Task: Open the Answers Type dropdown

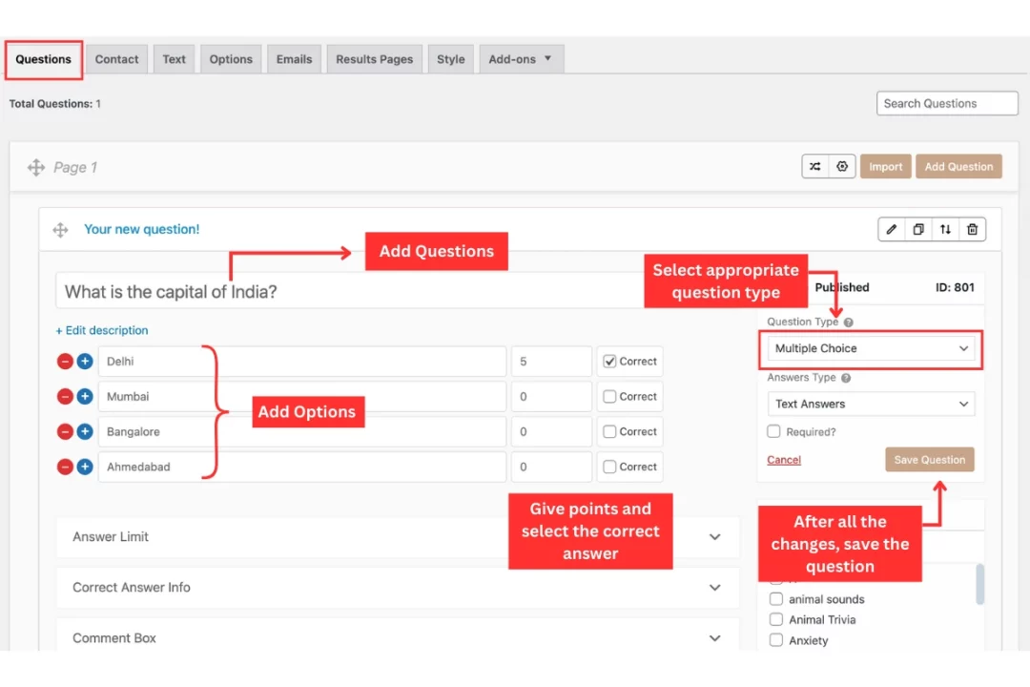Action: click(871, 405)
